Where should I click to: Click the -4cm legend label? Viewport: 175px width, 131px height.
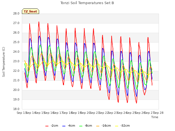71,126
